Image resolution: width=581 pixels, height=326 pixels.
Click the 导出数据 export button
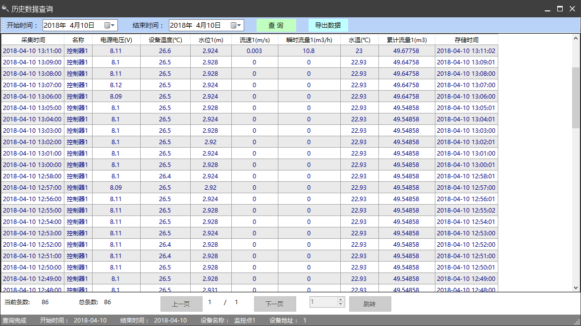(x=328, y=25)
